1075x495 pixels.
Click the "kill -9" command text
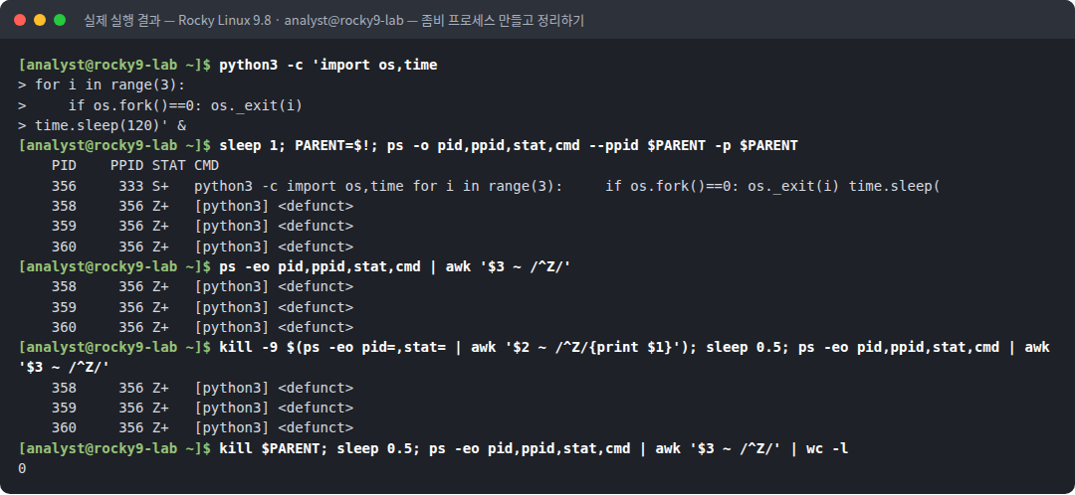[248, 348]
